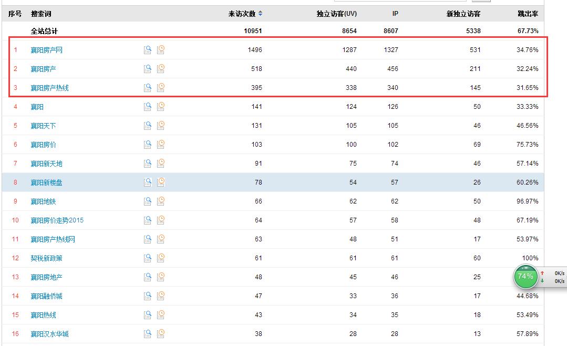Click magnifier details icon for 襄阳新楼盘
Viewport: 567px width, 346px height.
click(x=148, y=182)
